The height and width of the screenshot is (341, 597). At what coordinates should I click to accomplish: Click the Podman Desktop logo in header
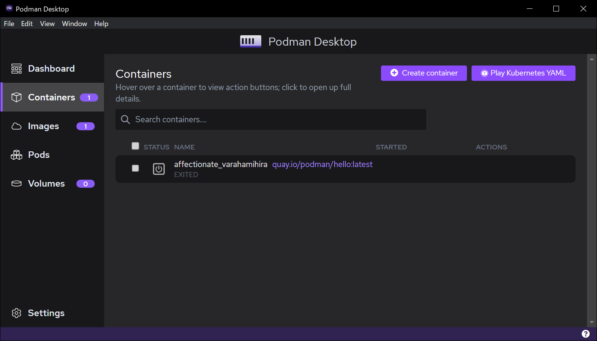(251, 41)
